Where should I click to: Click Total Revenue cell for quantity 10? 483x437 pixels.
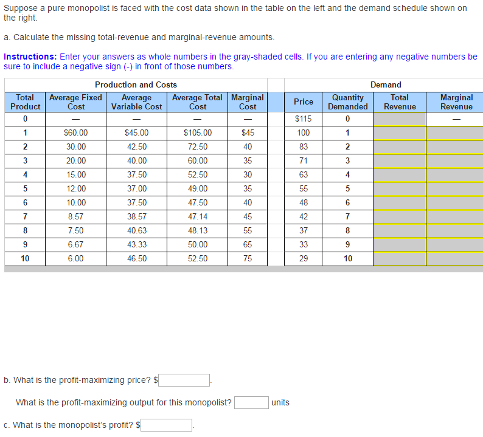pos(400,259)
